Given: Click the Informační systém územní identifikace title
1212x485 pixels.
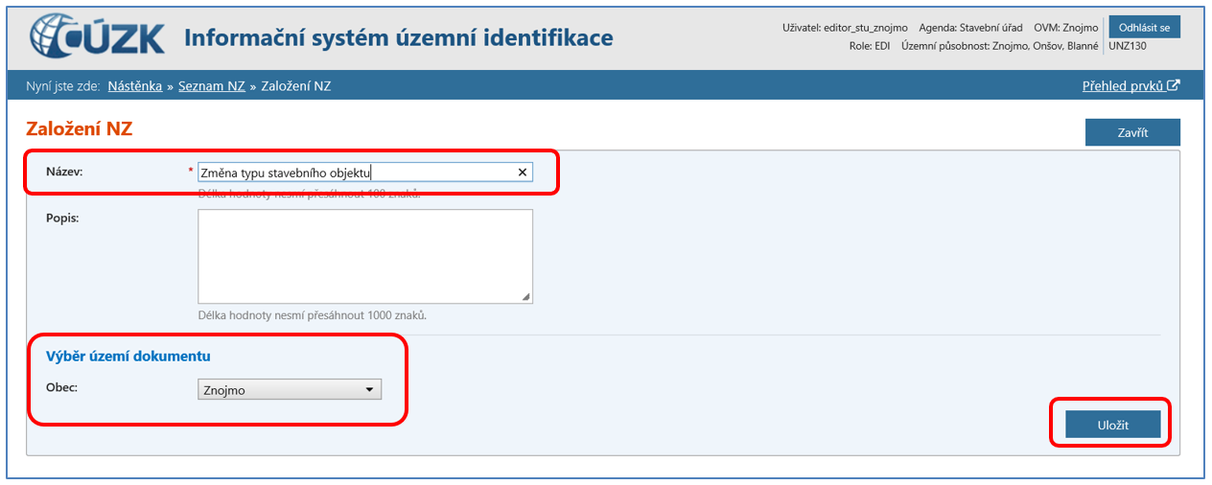Looking at the screenshot, I should pos(398,38).
